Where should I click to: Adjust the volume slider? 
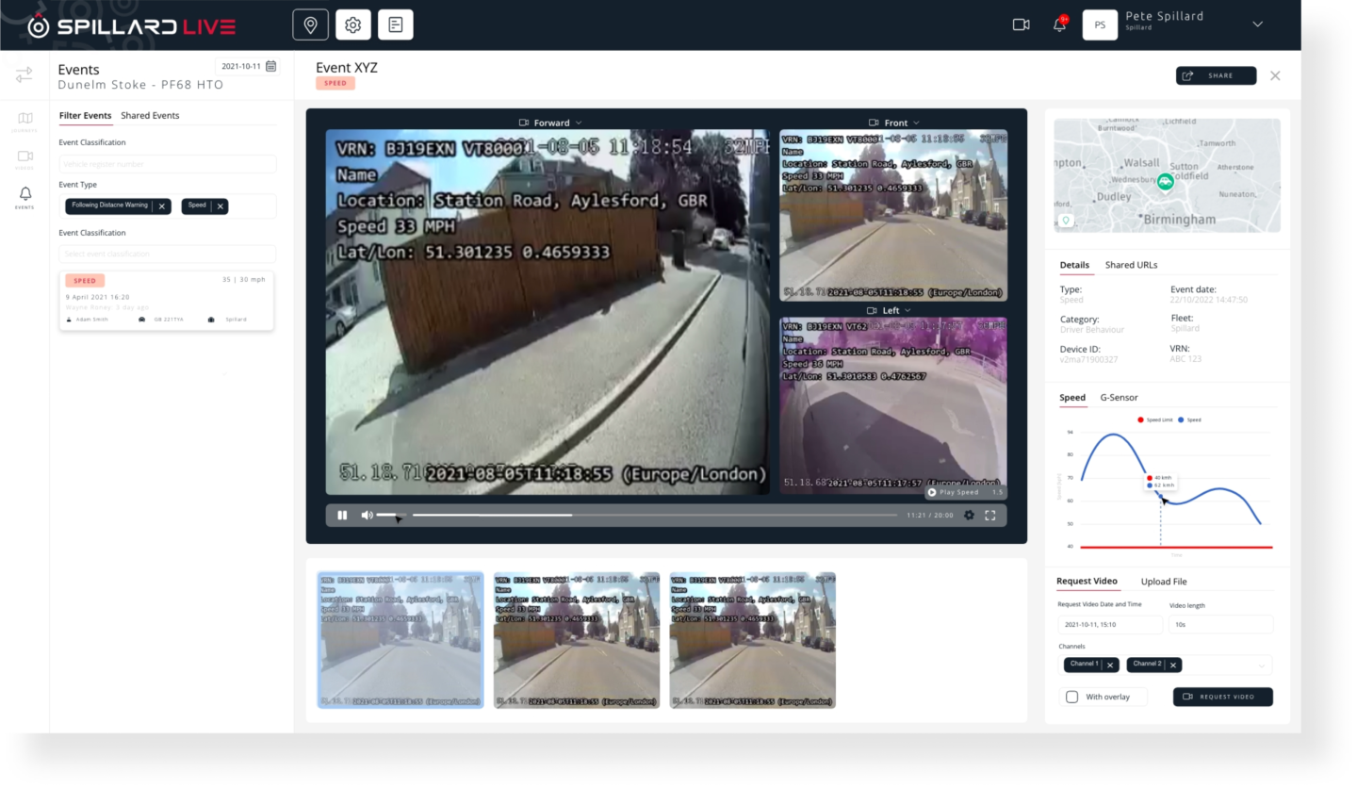pyautogui.click(x=392, y=515)
